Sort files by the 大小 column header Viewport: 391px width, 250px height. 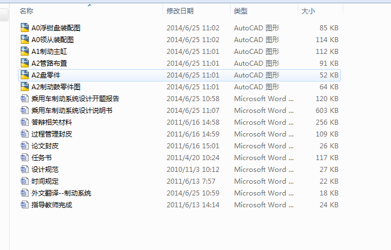pos(308,11)
